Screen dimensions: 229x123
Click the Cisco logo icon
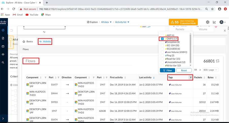pyautogui.click(x=3, y=22)
